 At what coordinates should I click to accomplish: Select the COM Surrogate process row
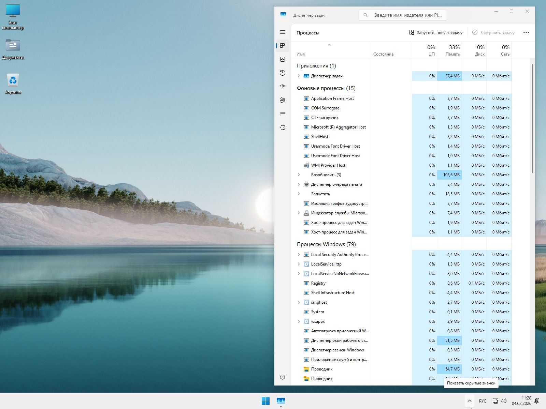point(325,108)
